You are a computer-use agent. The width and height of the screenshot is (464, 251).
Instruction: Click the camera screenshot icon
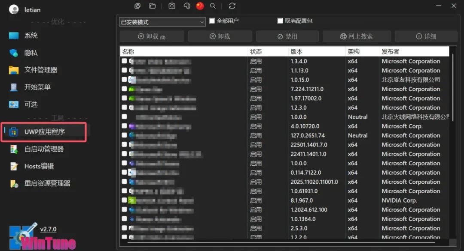pos(172,6)
